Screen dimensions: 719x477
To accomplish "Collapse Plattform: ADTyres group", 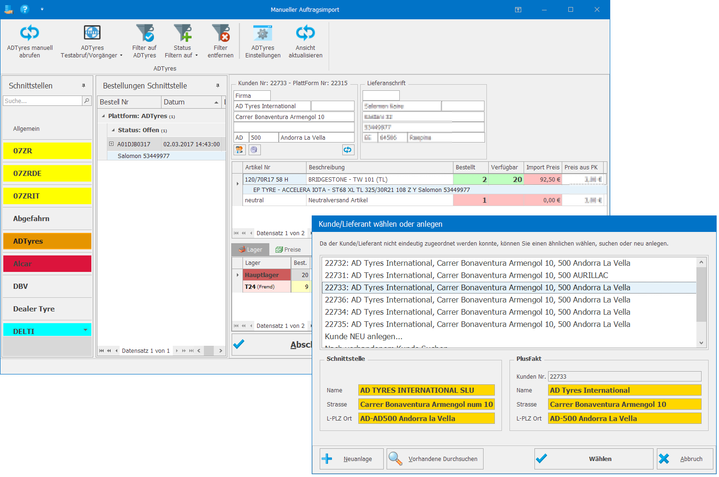I will (x=103, y=116).
